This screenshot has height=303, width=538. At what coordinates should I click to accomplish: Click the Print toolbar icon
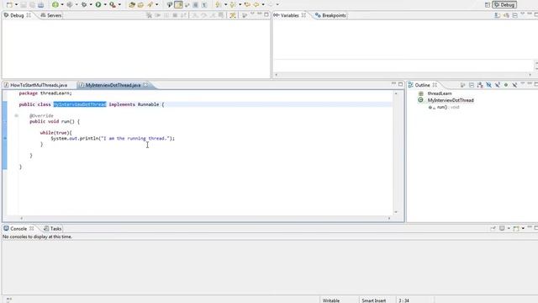[40, 5]
